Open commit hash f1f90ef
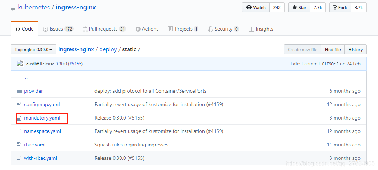Screen dimensions: 378x170 pos(330,64)
